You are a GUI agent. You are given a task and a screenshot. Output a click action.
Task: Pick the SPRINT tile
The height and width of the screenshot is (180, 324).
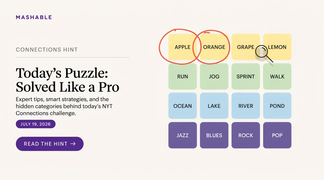(x=246, y=76)
